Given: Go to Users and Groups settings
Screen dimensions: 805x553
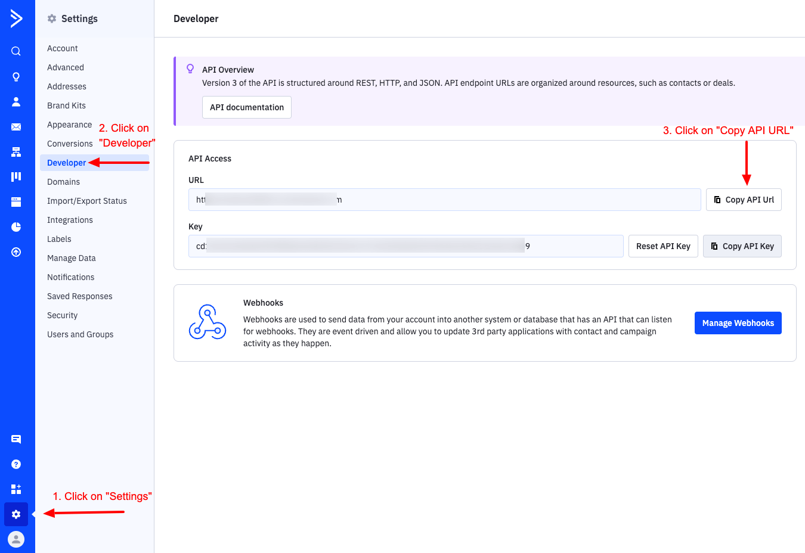Looking at the screenshot, I should tap(80, 334).
